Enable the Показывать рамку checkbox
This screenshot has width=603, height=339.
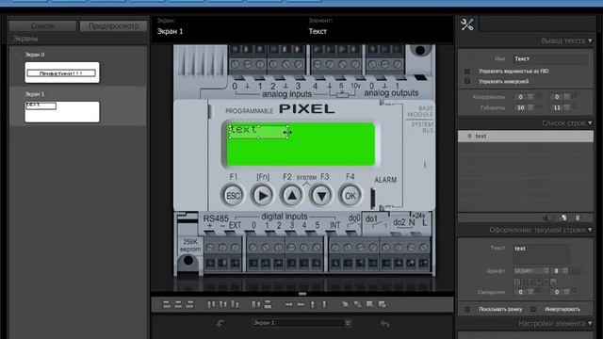(x=467, y=309)
